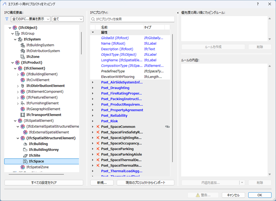Click the IfcSystem tree icon
The image size is (276, 201).
(x=20, y=39)
